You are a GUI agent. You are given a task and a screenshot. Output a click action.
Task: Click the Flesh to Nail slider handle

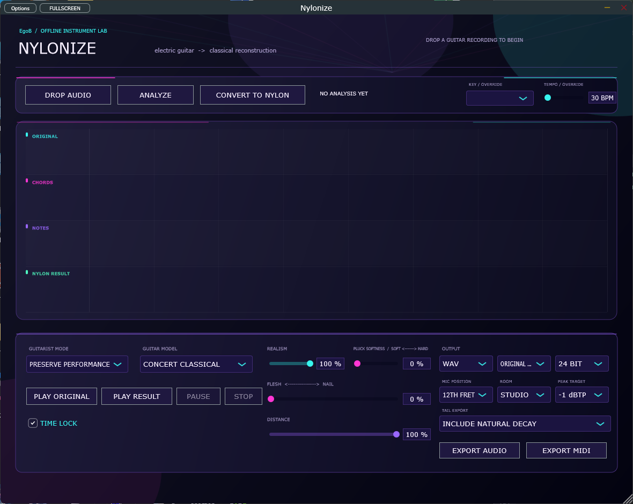click(x=271, y=399)
